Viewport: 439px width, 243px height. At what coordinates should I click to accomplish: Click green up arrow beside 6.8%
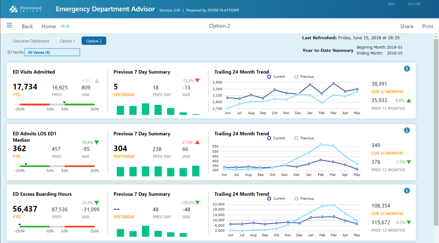click(408, 101)
